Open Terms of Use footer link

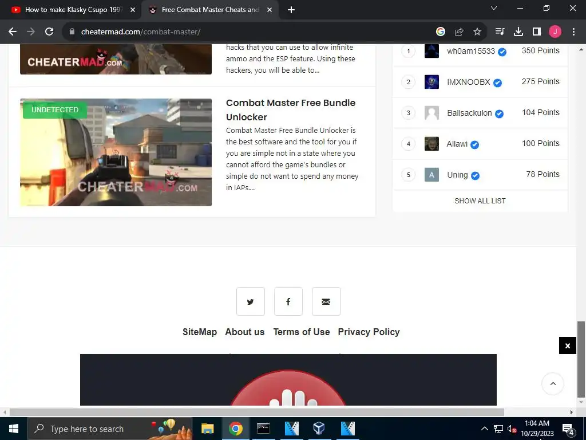[302, 332]
